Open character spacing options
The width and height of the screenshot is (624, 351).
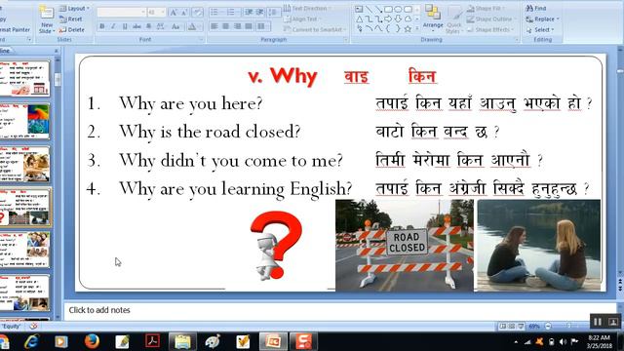click(x=160, y=26)
